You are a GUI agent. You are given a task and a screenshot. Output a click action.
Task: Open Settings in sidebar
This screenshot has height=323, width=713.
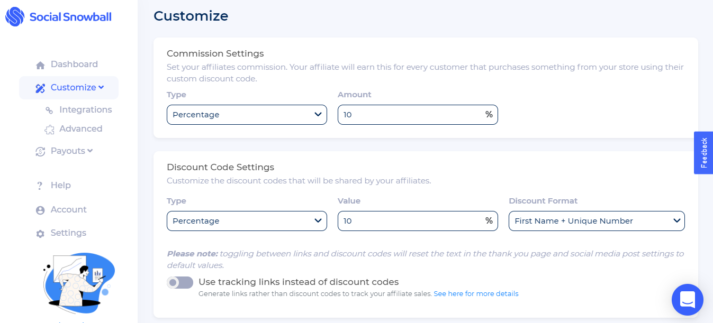(x=68, y=233)
